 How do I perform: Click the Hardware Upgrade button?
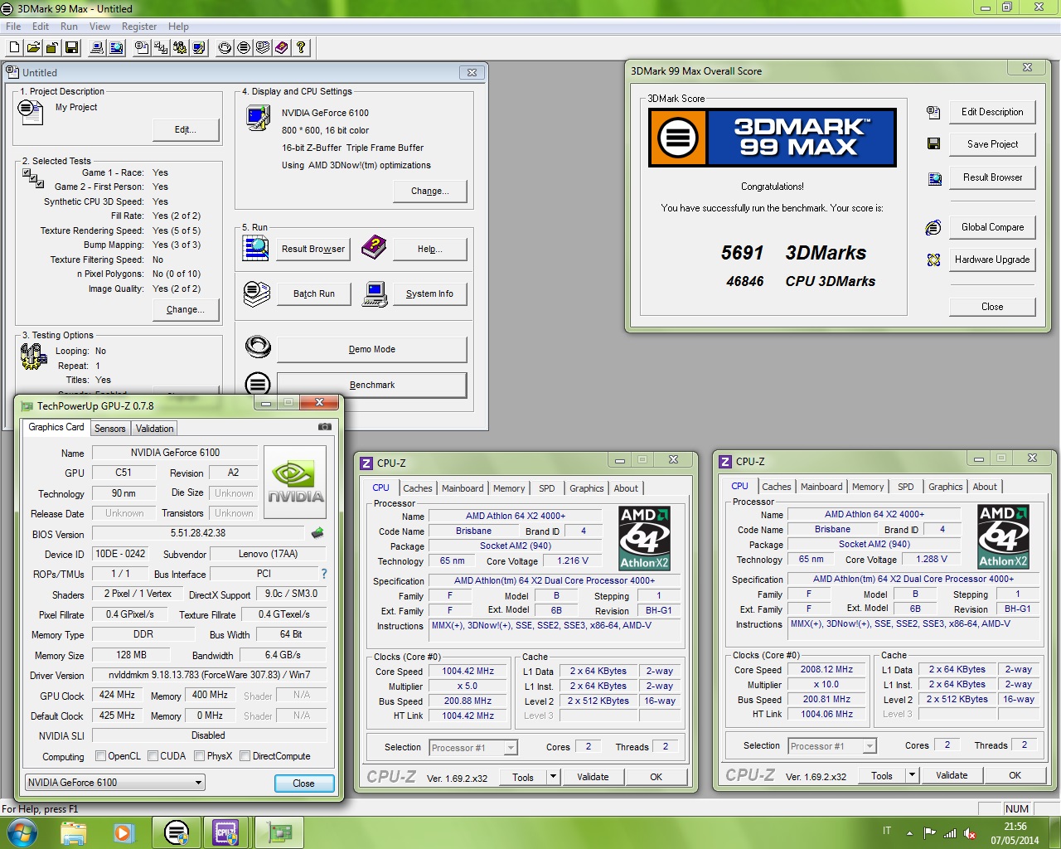[992, 260]
